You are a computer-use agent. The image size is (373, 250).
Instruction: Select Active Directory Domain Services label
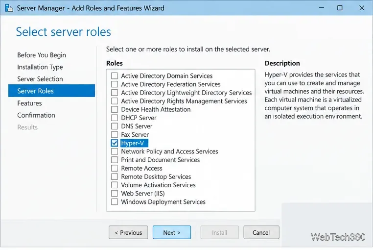coord(167,76)
